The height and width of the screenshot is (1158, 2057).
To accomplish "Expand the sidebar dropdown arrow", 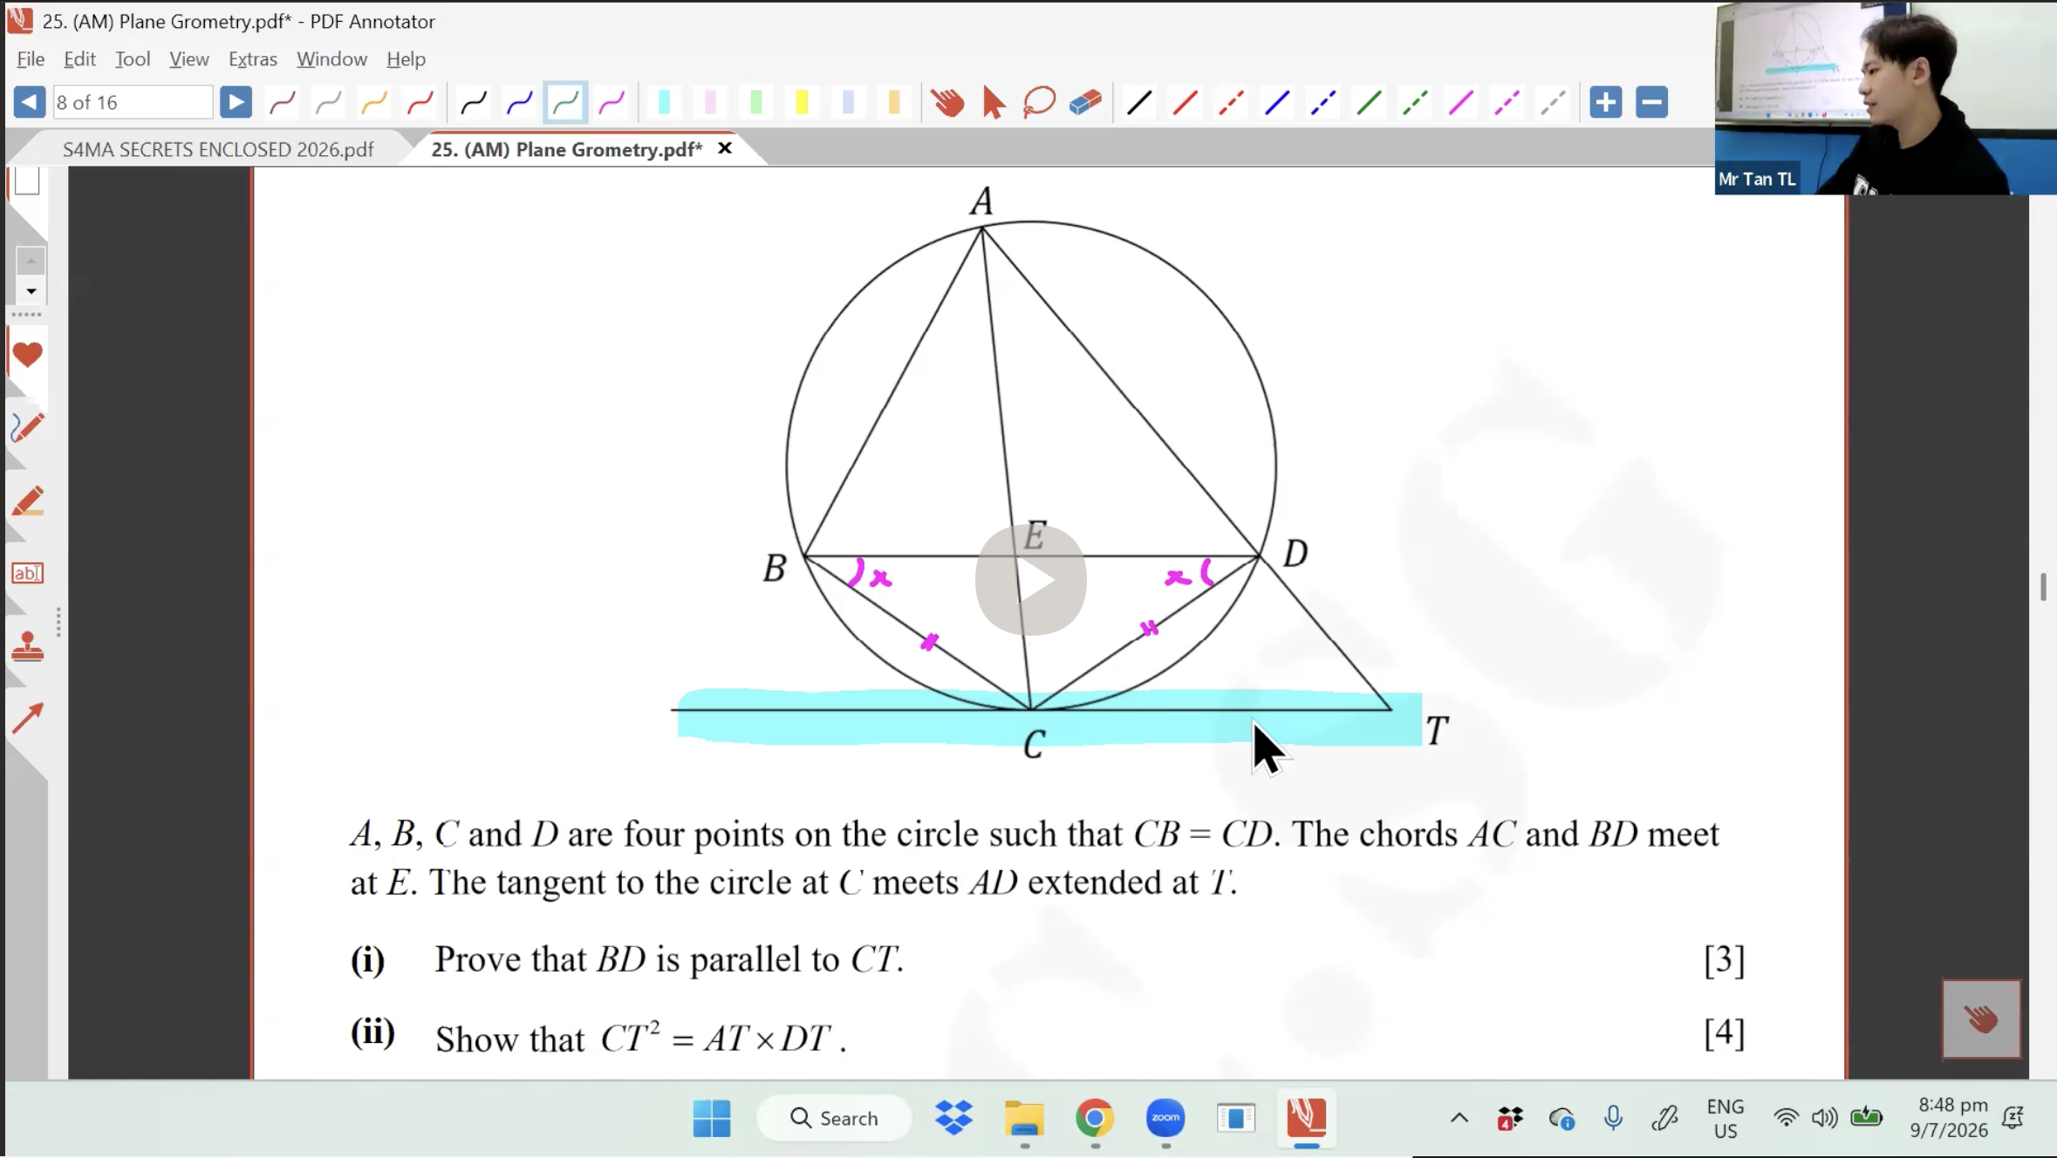I will point(31,291).
